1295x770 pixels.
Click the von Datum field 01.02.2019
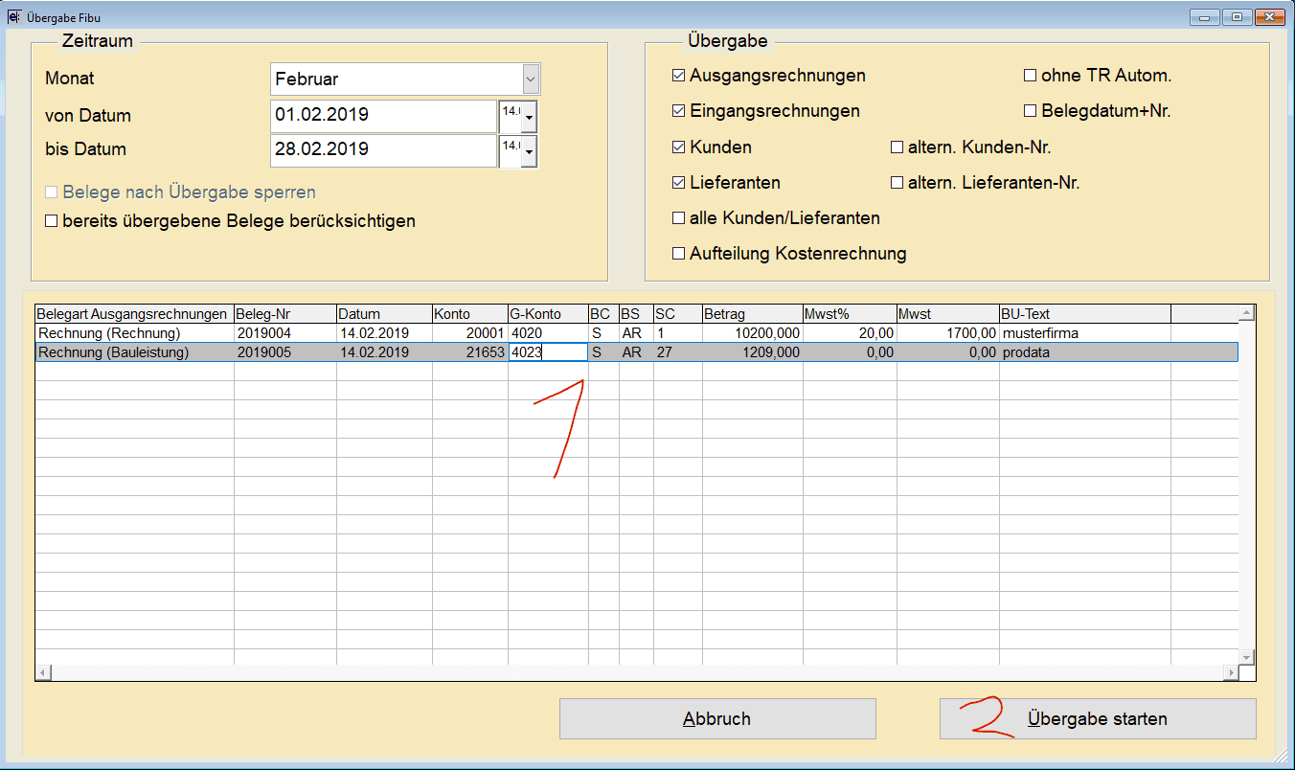click(383, 116)
